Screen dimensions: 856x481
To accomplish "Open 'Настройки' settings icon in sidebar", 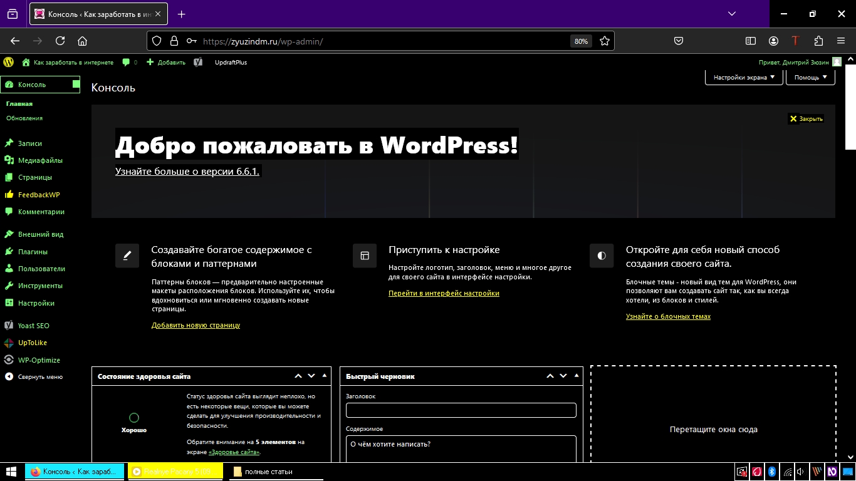I will 9,303.
